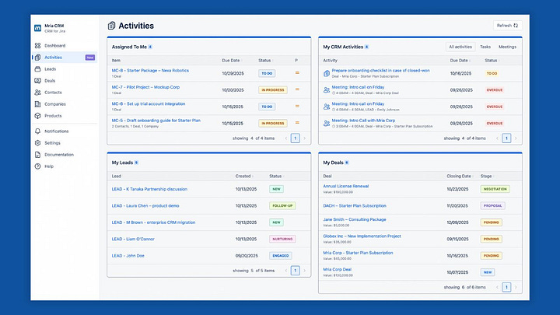The width and height of the screenshot is (560, 315).
Task: Open the Companies sidebar icon
Action: [x=37, y=104]
